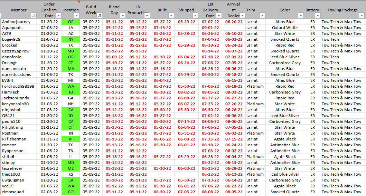Select HamTech's Shipped date 08-02-22
This screenshot has width=366, height=196.
pyautogui.click(x=186, y=92)
